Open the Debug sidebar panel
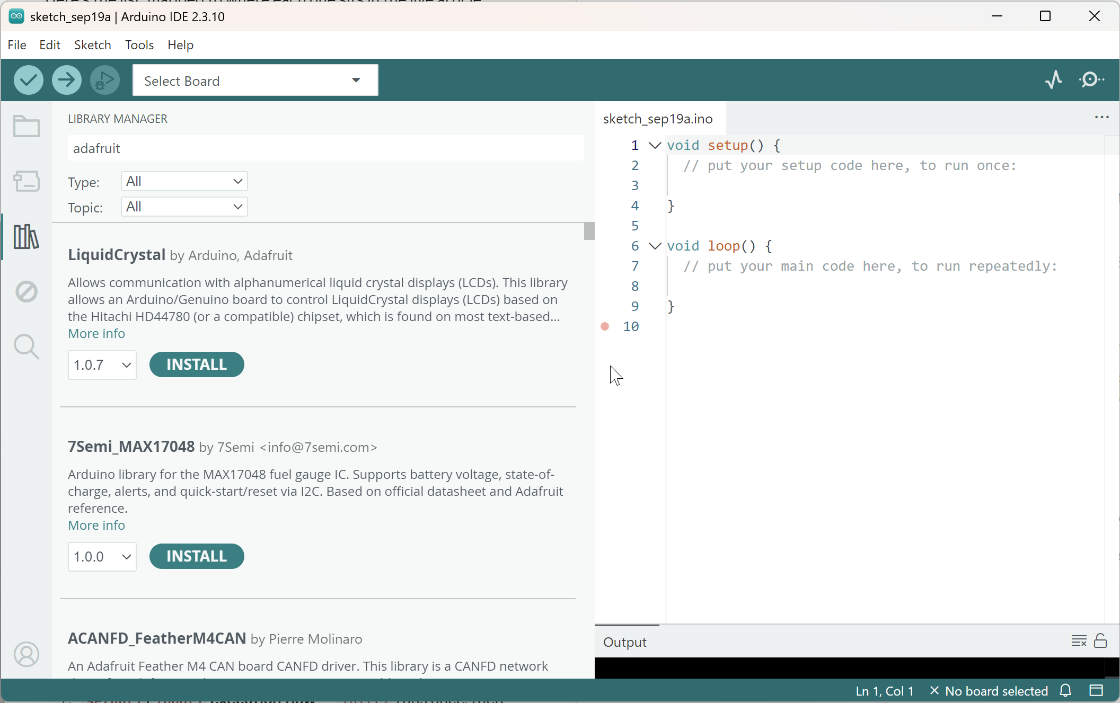Screen dimensions: 1120x703 [x=26, y=291]
